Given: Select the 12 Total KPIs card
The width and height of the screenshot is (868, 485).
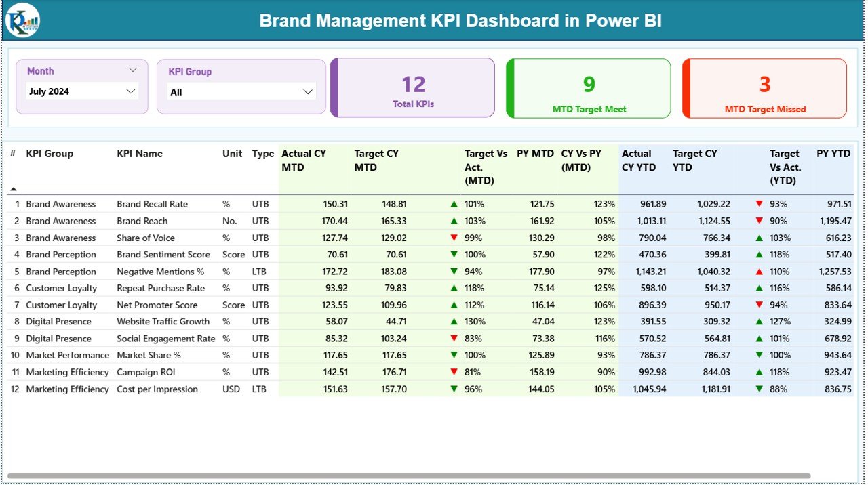Looking at the screenshot, I should click(x=412, y=87).
